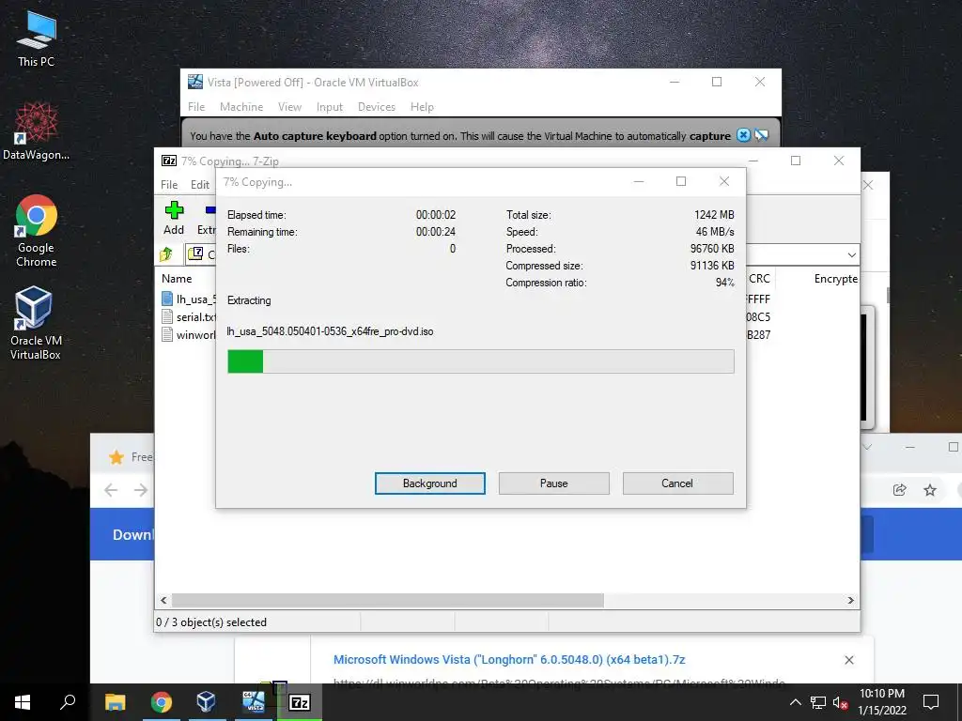Open VirtualBox Input menu
Image resolution: width=962 pixels, height=721 pixels.
[x=330, y=107]
